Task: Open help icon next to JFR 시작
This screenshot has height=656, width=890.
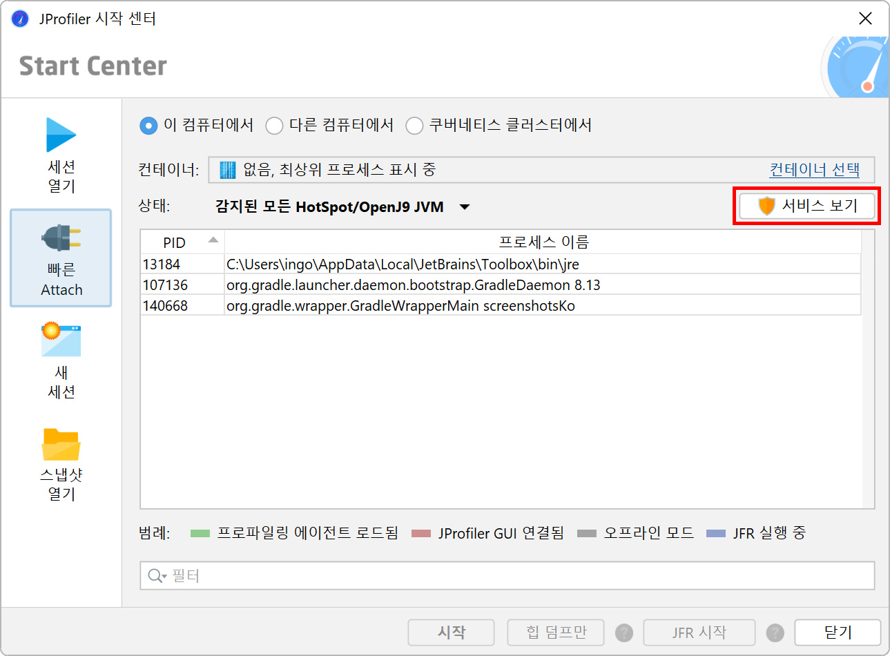Action: point(775,633)
